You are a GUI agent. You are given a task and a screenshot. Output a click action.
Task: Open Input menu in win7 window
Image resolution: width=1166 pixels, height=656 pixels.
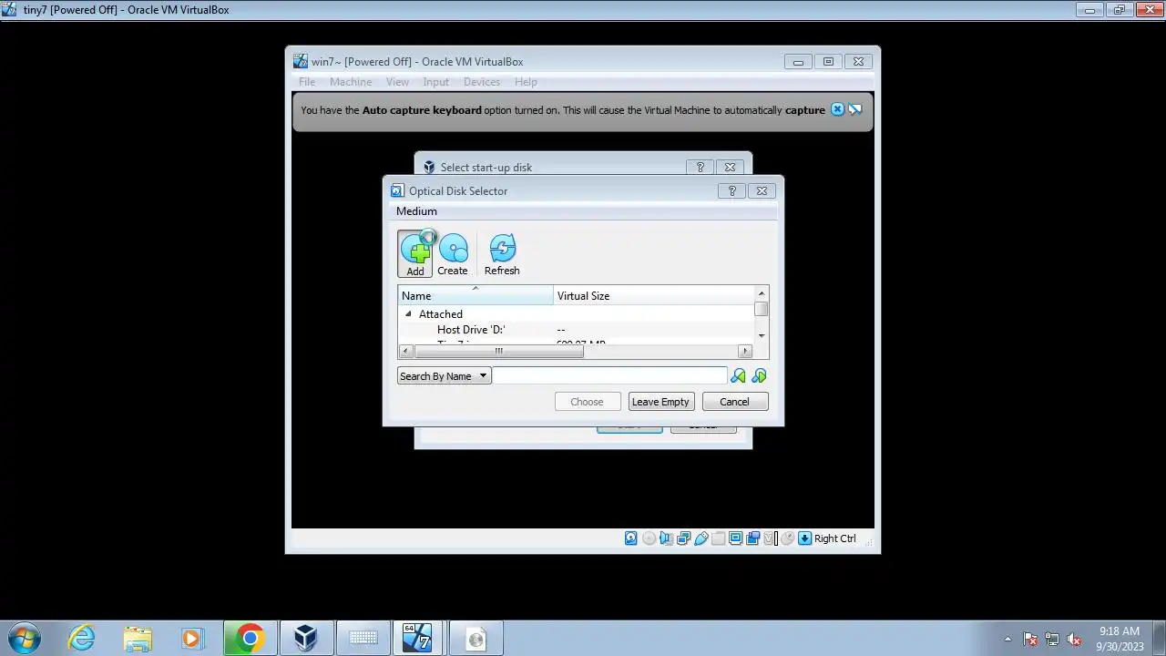pos(435,81)
